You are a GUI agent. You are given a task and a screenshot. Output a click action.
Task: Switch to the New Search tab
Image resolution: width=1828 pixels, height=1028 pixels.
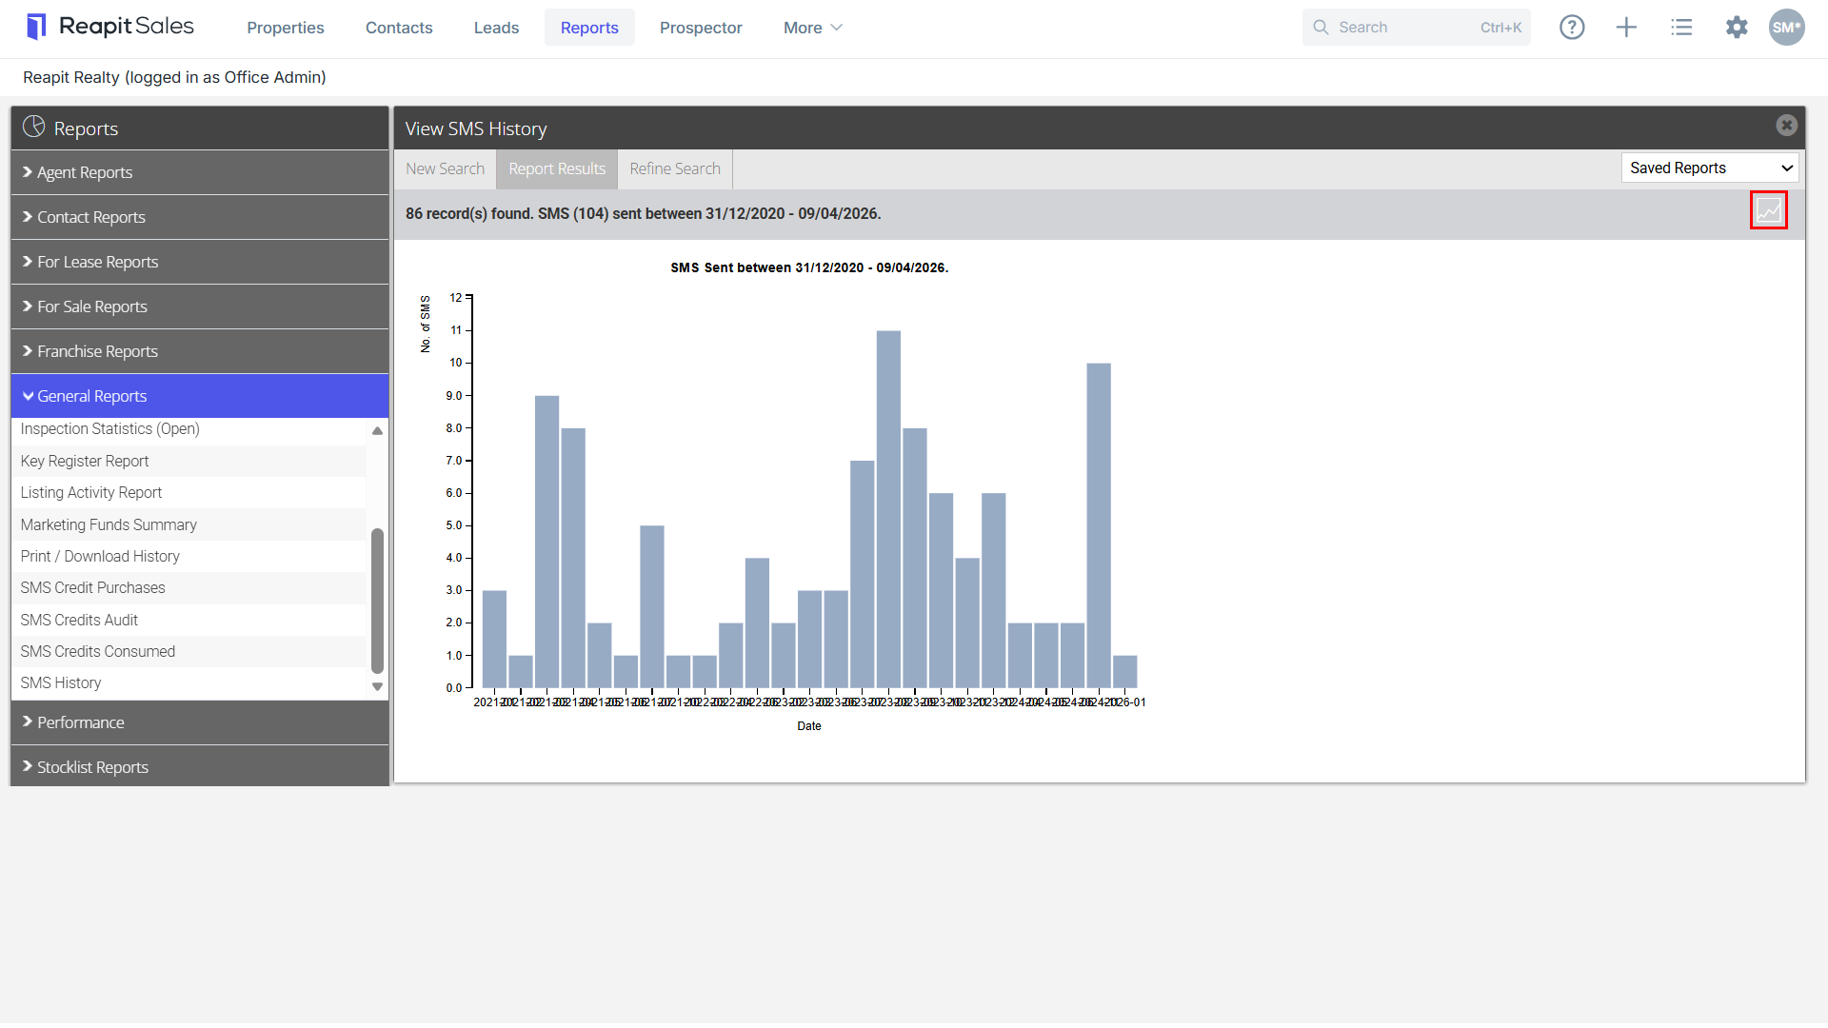445,168
